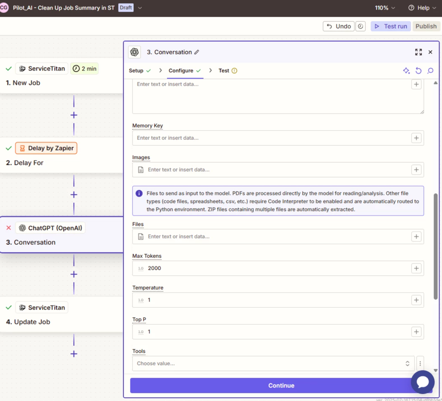Open the chat support bubble
Image resolution: width=442 pixels, height=401 pixels.
(423, 382)
